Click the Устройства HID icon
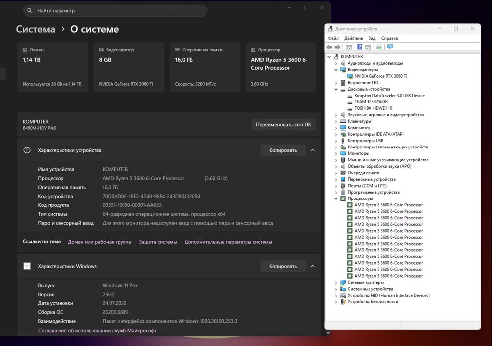Screen dimensions: 492x346 pos(343,296)
